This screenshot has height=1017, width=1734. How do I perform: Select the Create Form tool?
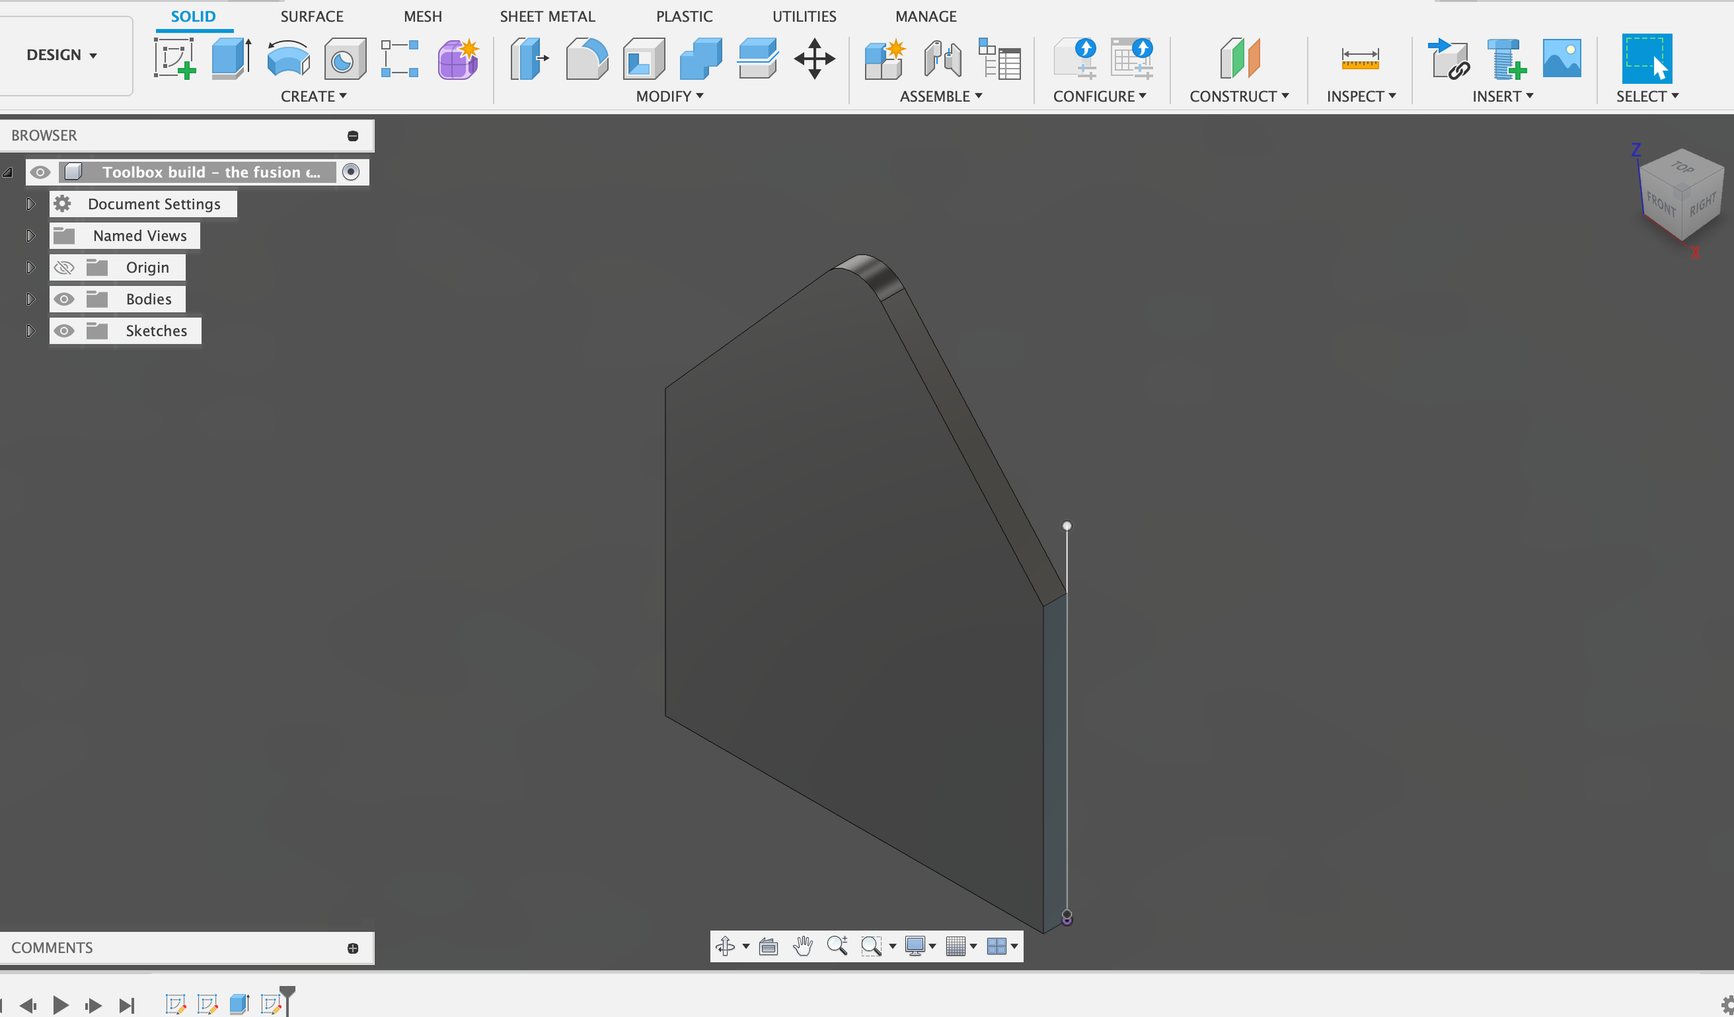(x=458, y=59)
